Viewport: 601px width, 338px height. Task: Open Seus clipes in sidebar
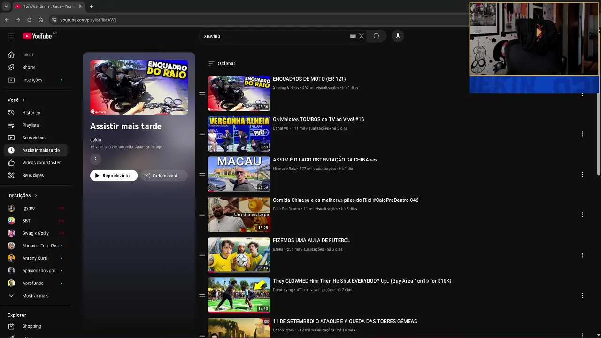pyautogui.click(x=36, y=175)
